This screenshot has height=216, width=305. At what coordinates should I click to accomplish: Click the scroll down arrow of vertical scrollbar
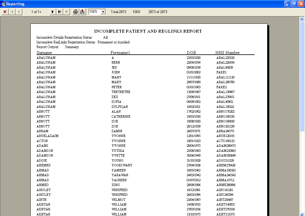302,214
